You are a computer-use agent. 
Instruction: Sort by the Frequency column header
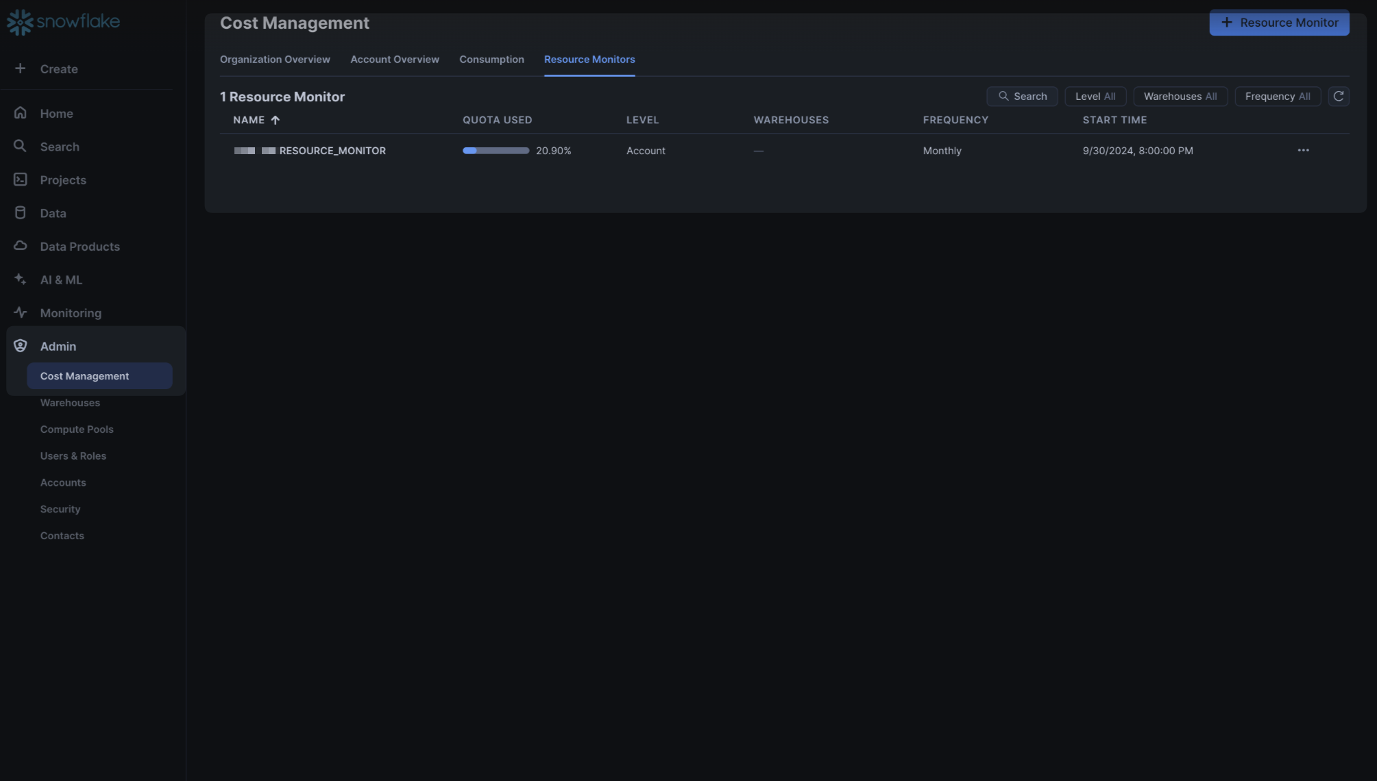(955, 120)
